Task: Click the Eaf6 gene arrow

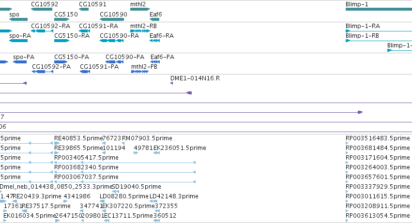Action: [154, 19]
